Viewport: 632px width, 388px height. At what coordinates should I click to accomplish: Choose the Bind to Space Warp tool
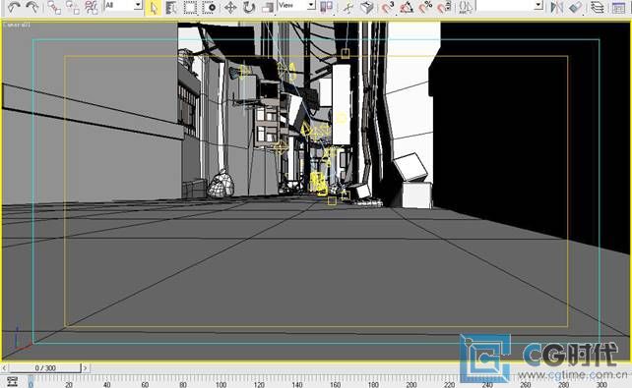pyautogui.click(x=92, y=7)
